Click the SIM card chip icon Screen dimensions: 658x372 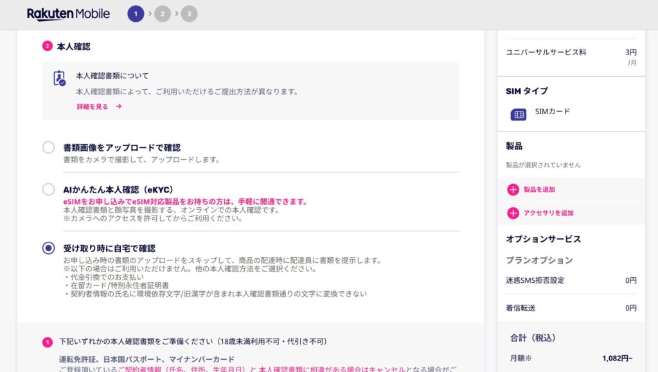coord(518,115)
